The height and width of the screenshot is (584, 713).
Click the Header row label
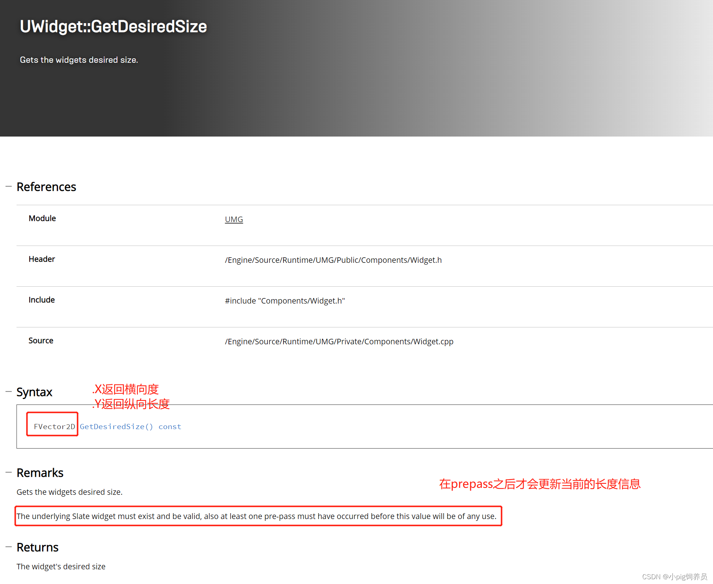click(x=42, y=259)
